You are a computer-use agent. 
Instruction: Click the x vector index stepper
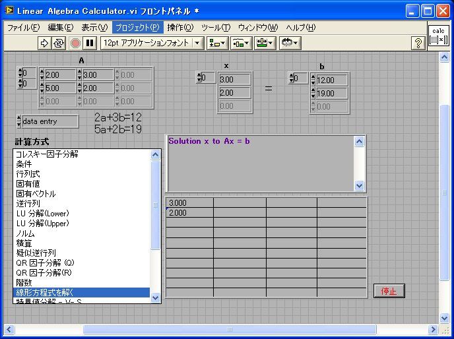point(201,78)
